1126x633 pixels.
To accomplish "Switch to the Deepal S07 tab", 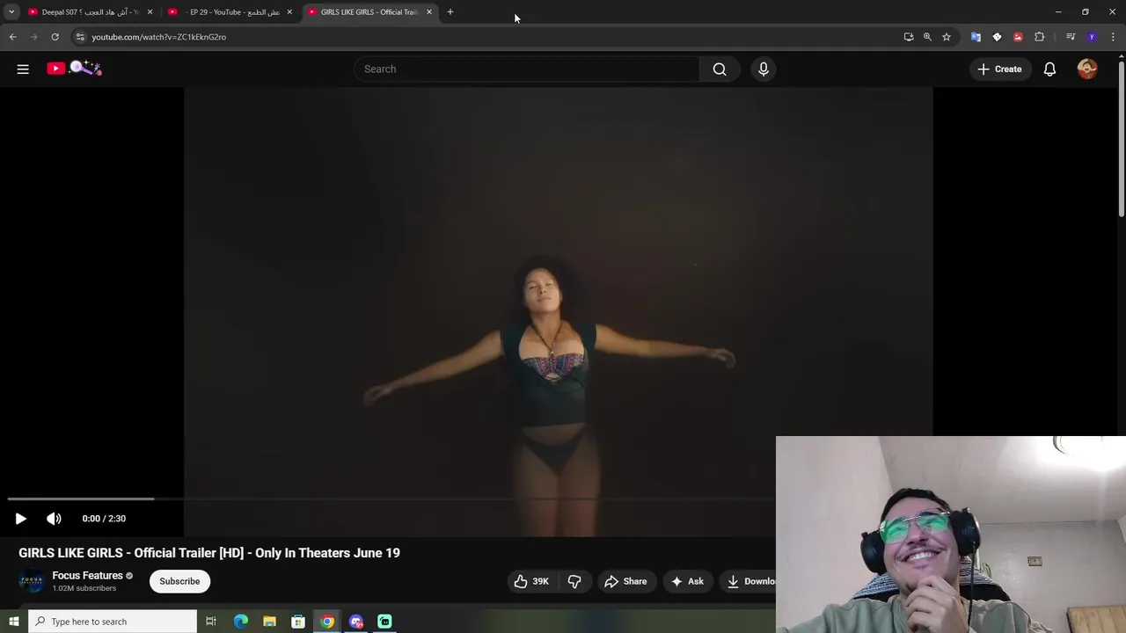I will (x=91, y=12).
